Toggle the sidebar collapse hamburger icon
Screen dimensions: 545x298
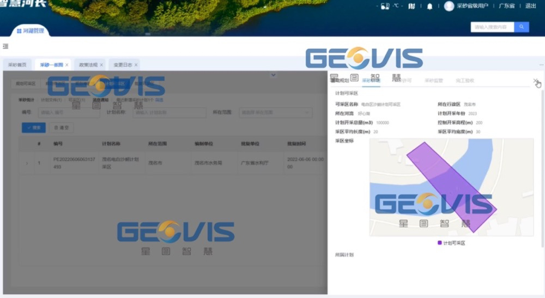pyautogui.click(x=5, y=46)
